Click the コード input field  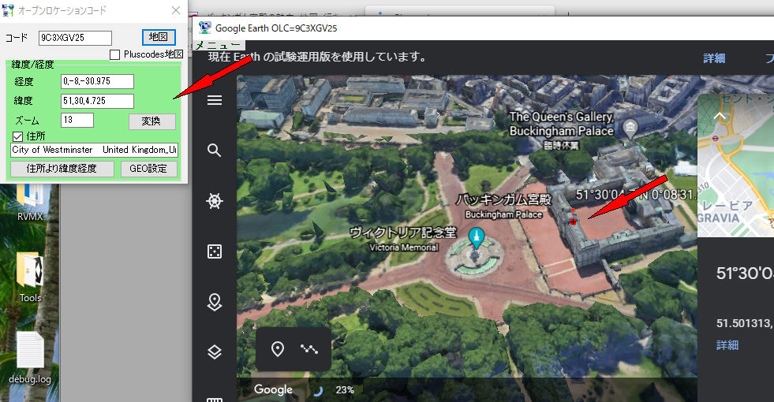(75, 38)
